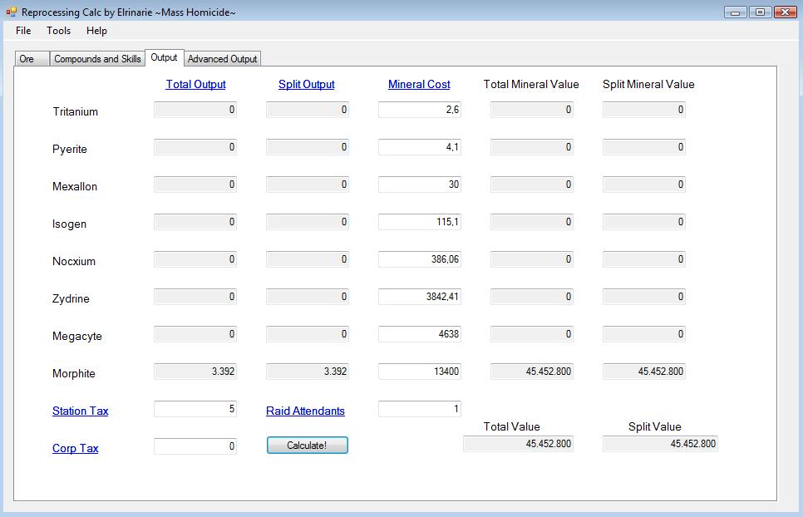Click the Total Output link
This screenshot has height=517, width=803.
[x=195, y=85]
